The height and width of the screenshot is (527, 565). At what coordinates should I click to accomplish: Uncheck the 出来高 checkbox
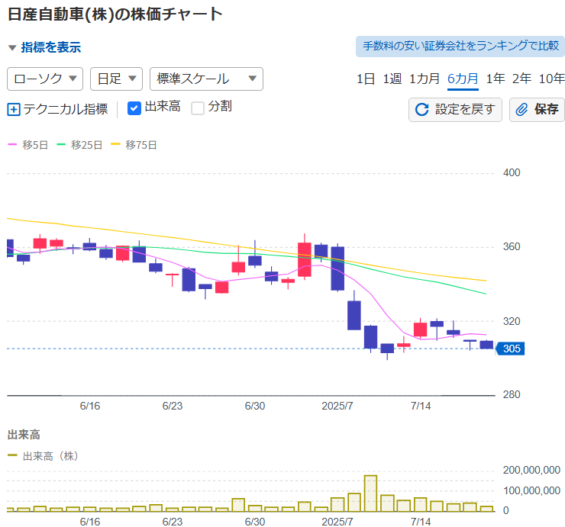click(x=134, y=108)
